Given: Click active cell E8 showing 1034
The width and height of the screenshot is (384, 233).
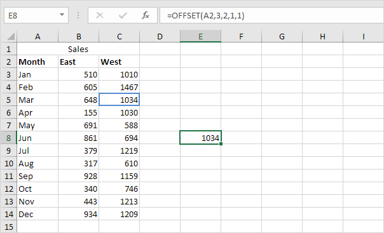Looking at the screenshot, I should [200, 138].
